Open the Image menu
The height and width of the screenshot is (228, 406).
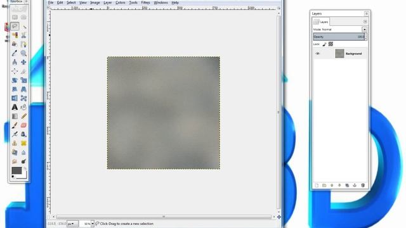click(95, 3)
